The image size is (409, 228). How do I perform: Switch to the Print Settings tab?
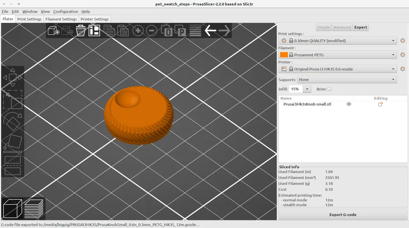pos(29,19)
